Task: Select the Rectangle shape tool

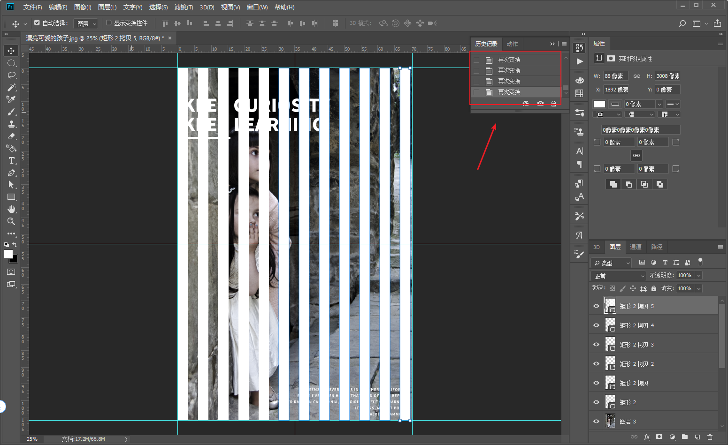Action: click(x=11, y=197)
